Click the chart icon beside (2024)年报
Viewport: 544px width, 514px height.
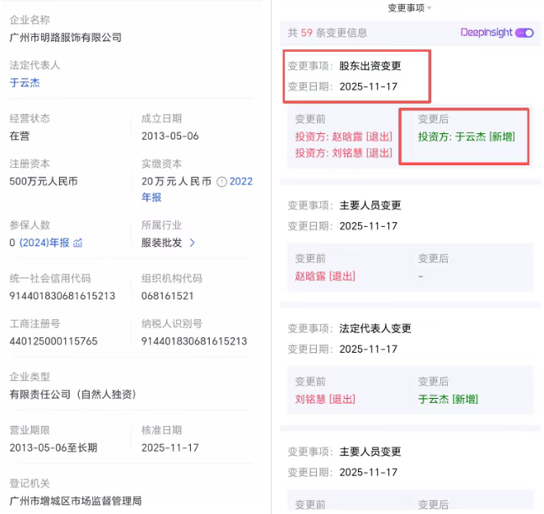click(77, 243)
